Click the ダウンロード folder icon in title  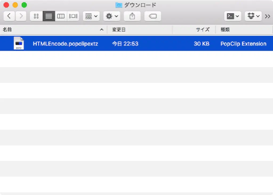point(119,5)
